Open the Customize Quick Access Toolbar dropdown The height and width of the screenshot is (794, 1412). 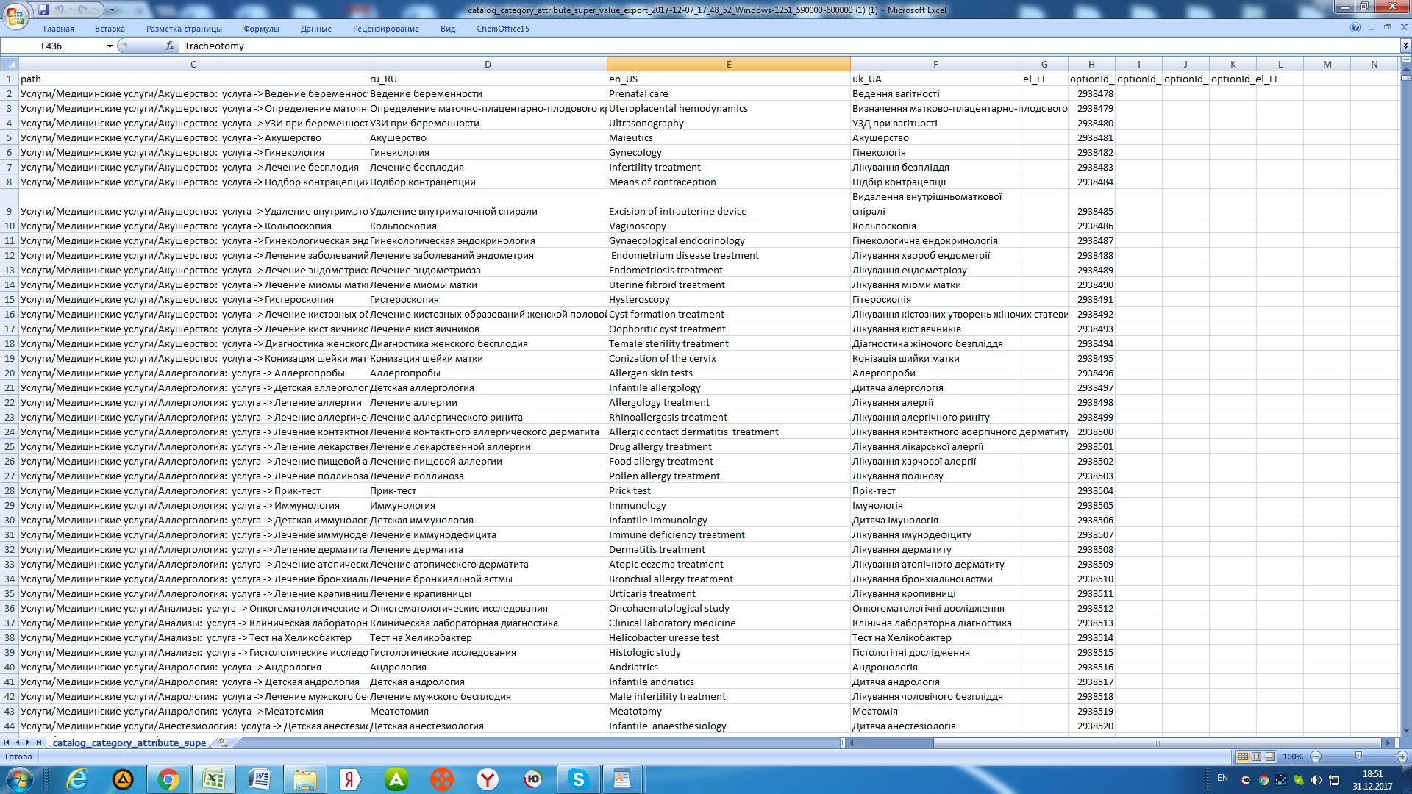pos(112,10)
